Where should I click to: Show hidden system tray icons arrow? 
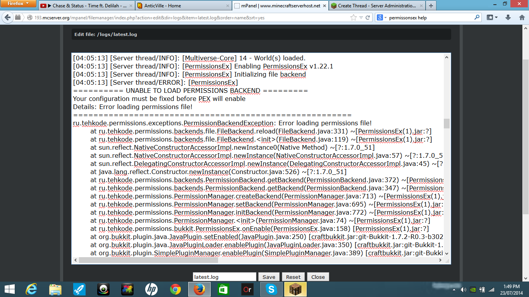click(x=454, y=289)
